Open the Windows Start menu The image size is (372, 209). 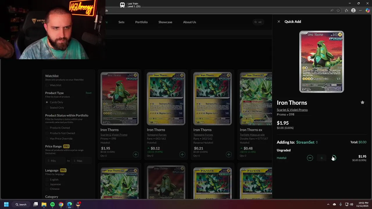(6, 204)
